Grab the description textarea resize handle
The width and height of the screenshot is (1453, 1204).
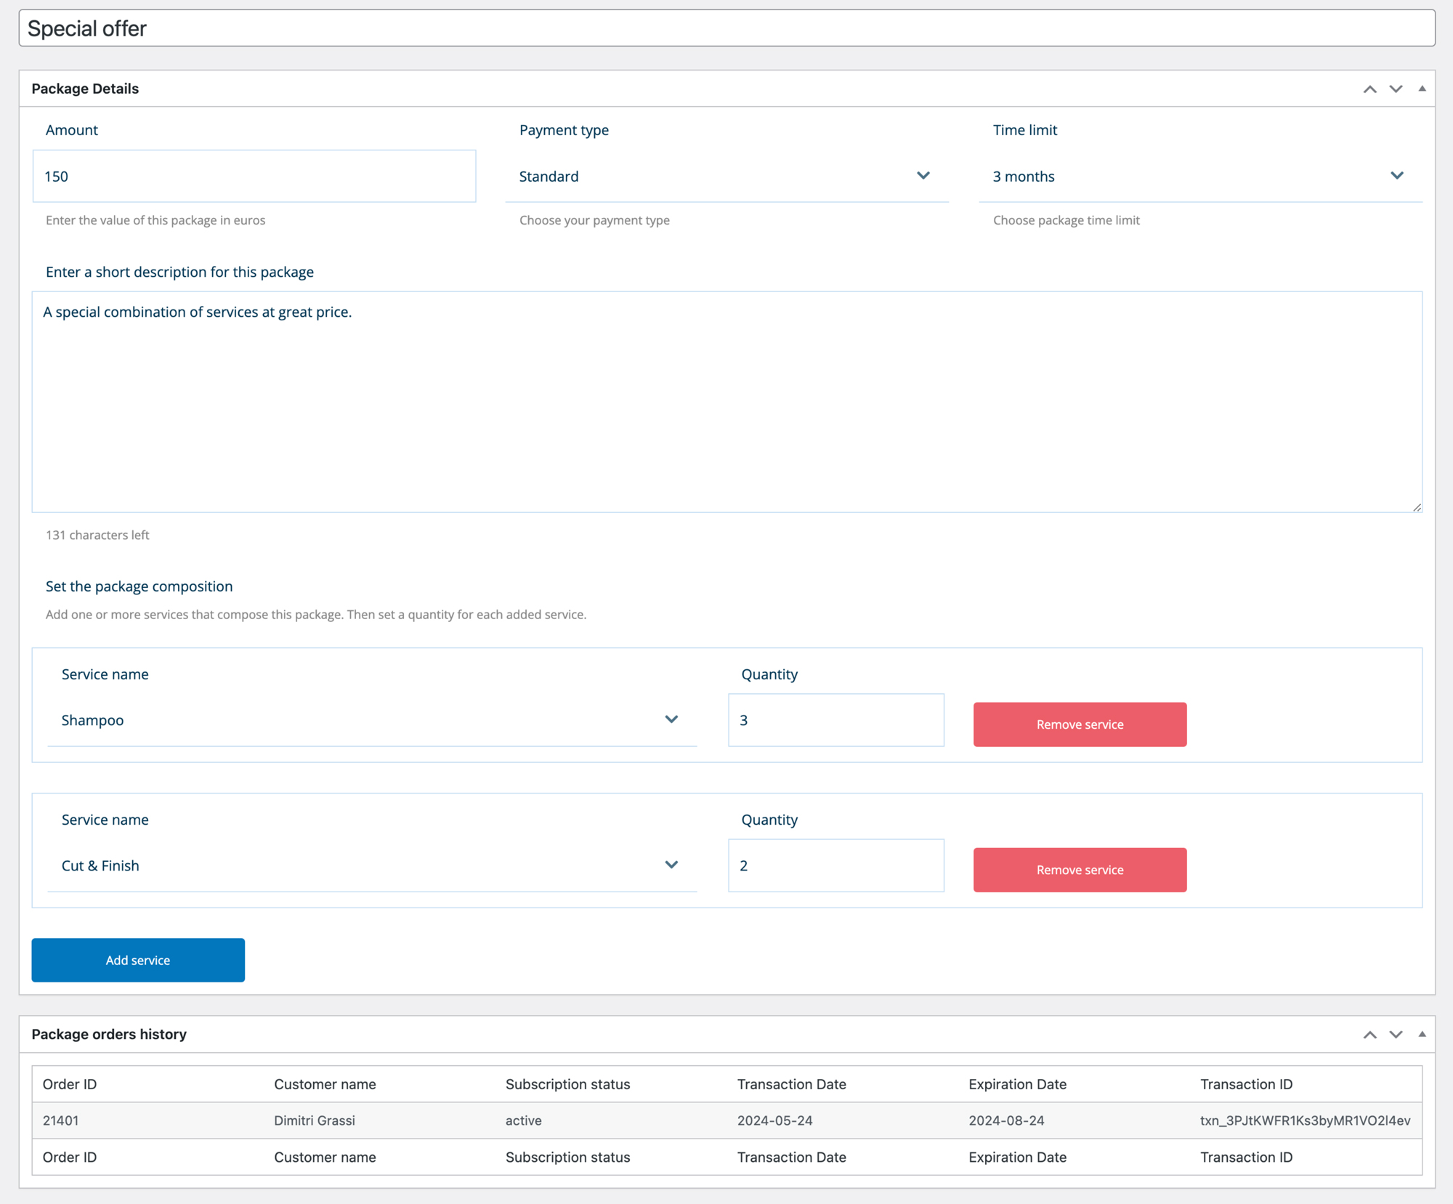pos(1417,507)
